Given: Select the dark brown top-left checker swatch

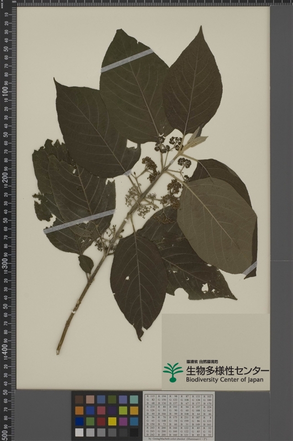Looking at the screenshot, I should pos(79,399).
